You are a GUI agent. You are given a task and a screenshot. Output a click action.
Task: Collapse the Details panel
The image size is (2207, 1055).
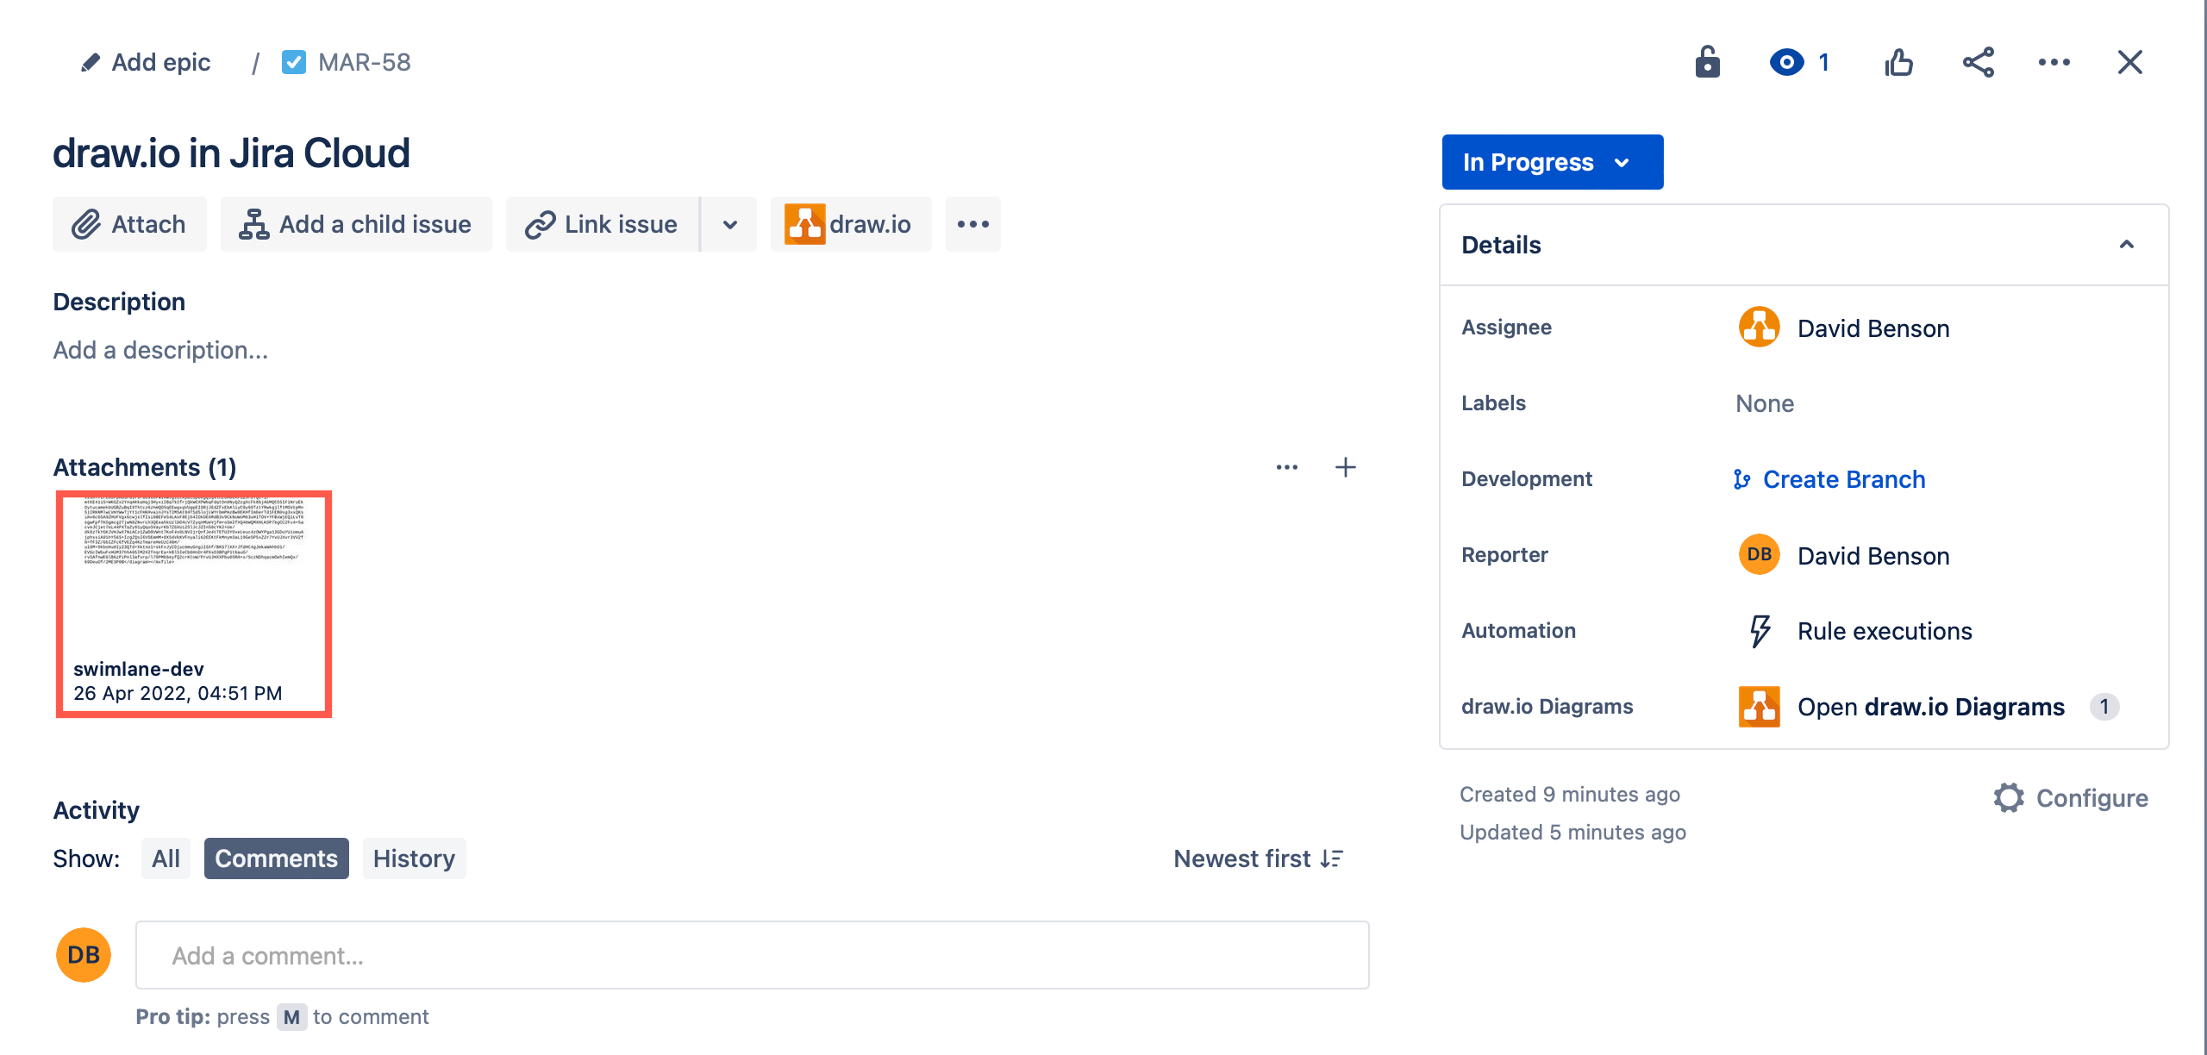coord(2129,245)
